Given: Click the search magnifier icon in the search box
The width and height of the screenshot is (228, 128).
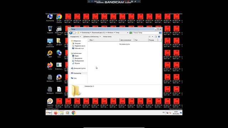Looking at the screenshot, I should (160, 33).
